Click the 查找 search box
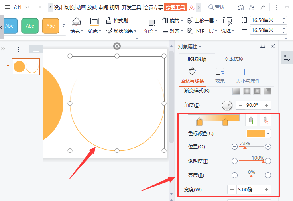Image resolution: width=293 pixels, height=201 pixels. [x=216, y=7]
